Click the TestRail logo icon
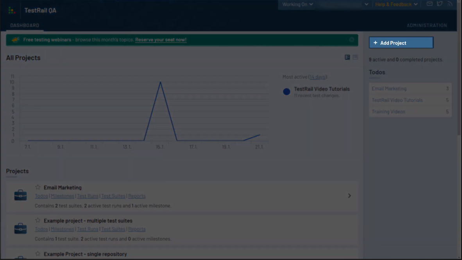This screenshot has height=260, width=462. point(12,11)
